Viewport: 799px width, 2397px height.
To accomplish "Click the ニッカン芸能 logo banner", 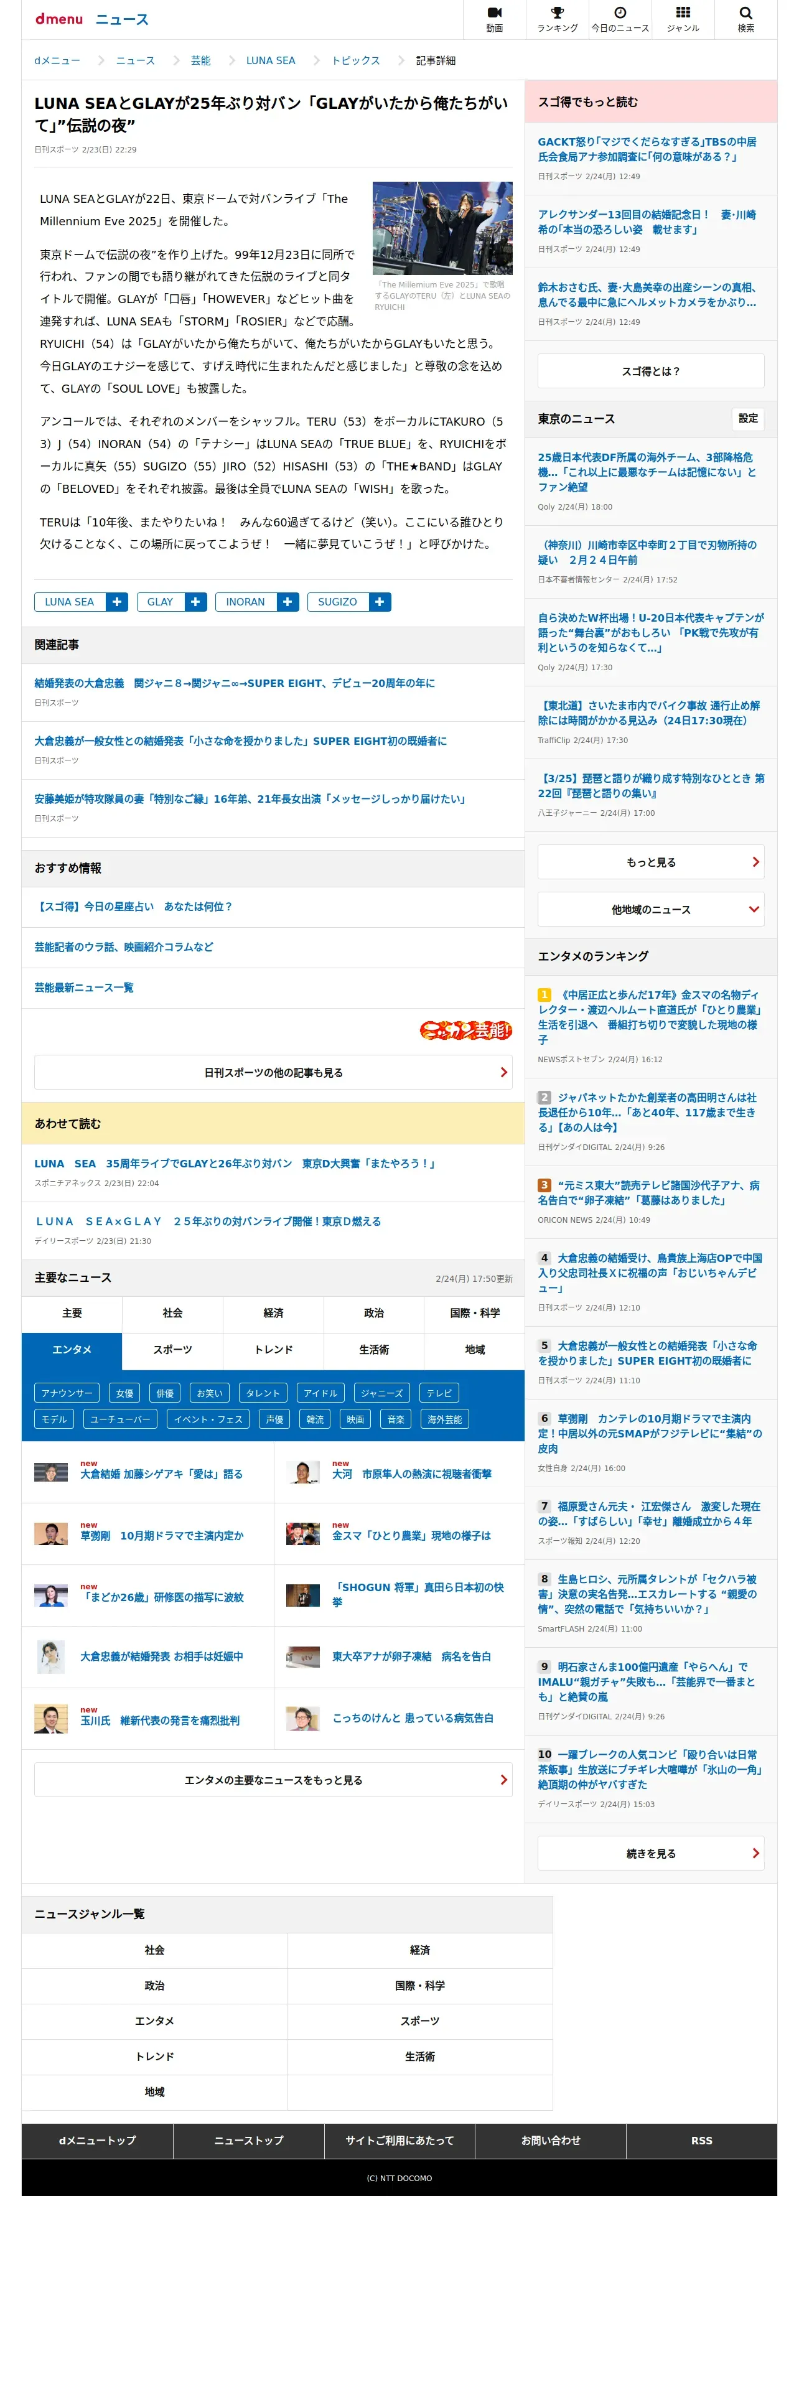I will (x=465, y=1030).
